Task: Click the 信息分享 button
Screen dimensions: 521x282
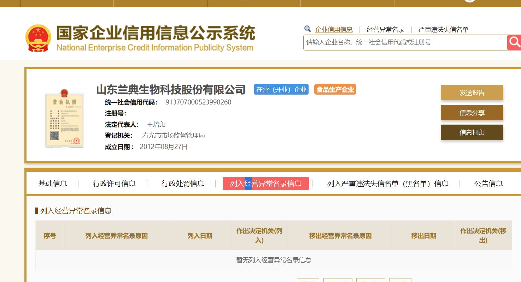Action: point(472,113)
